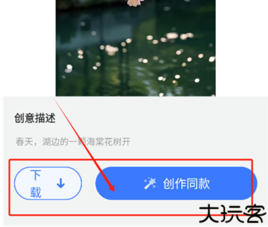
Task: Click the blue 创作同款 button
Action: tap(176, 183)
